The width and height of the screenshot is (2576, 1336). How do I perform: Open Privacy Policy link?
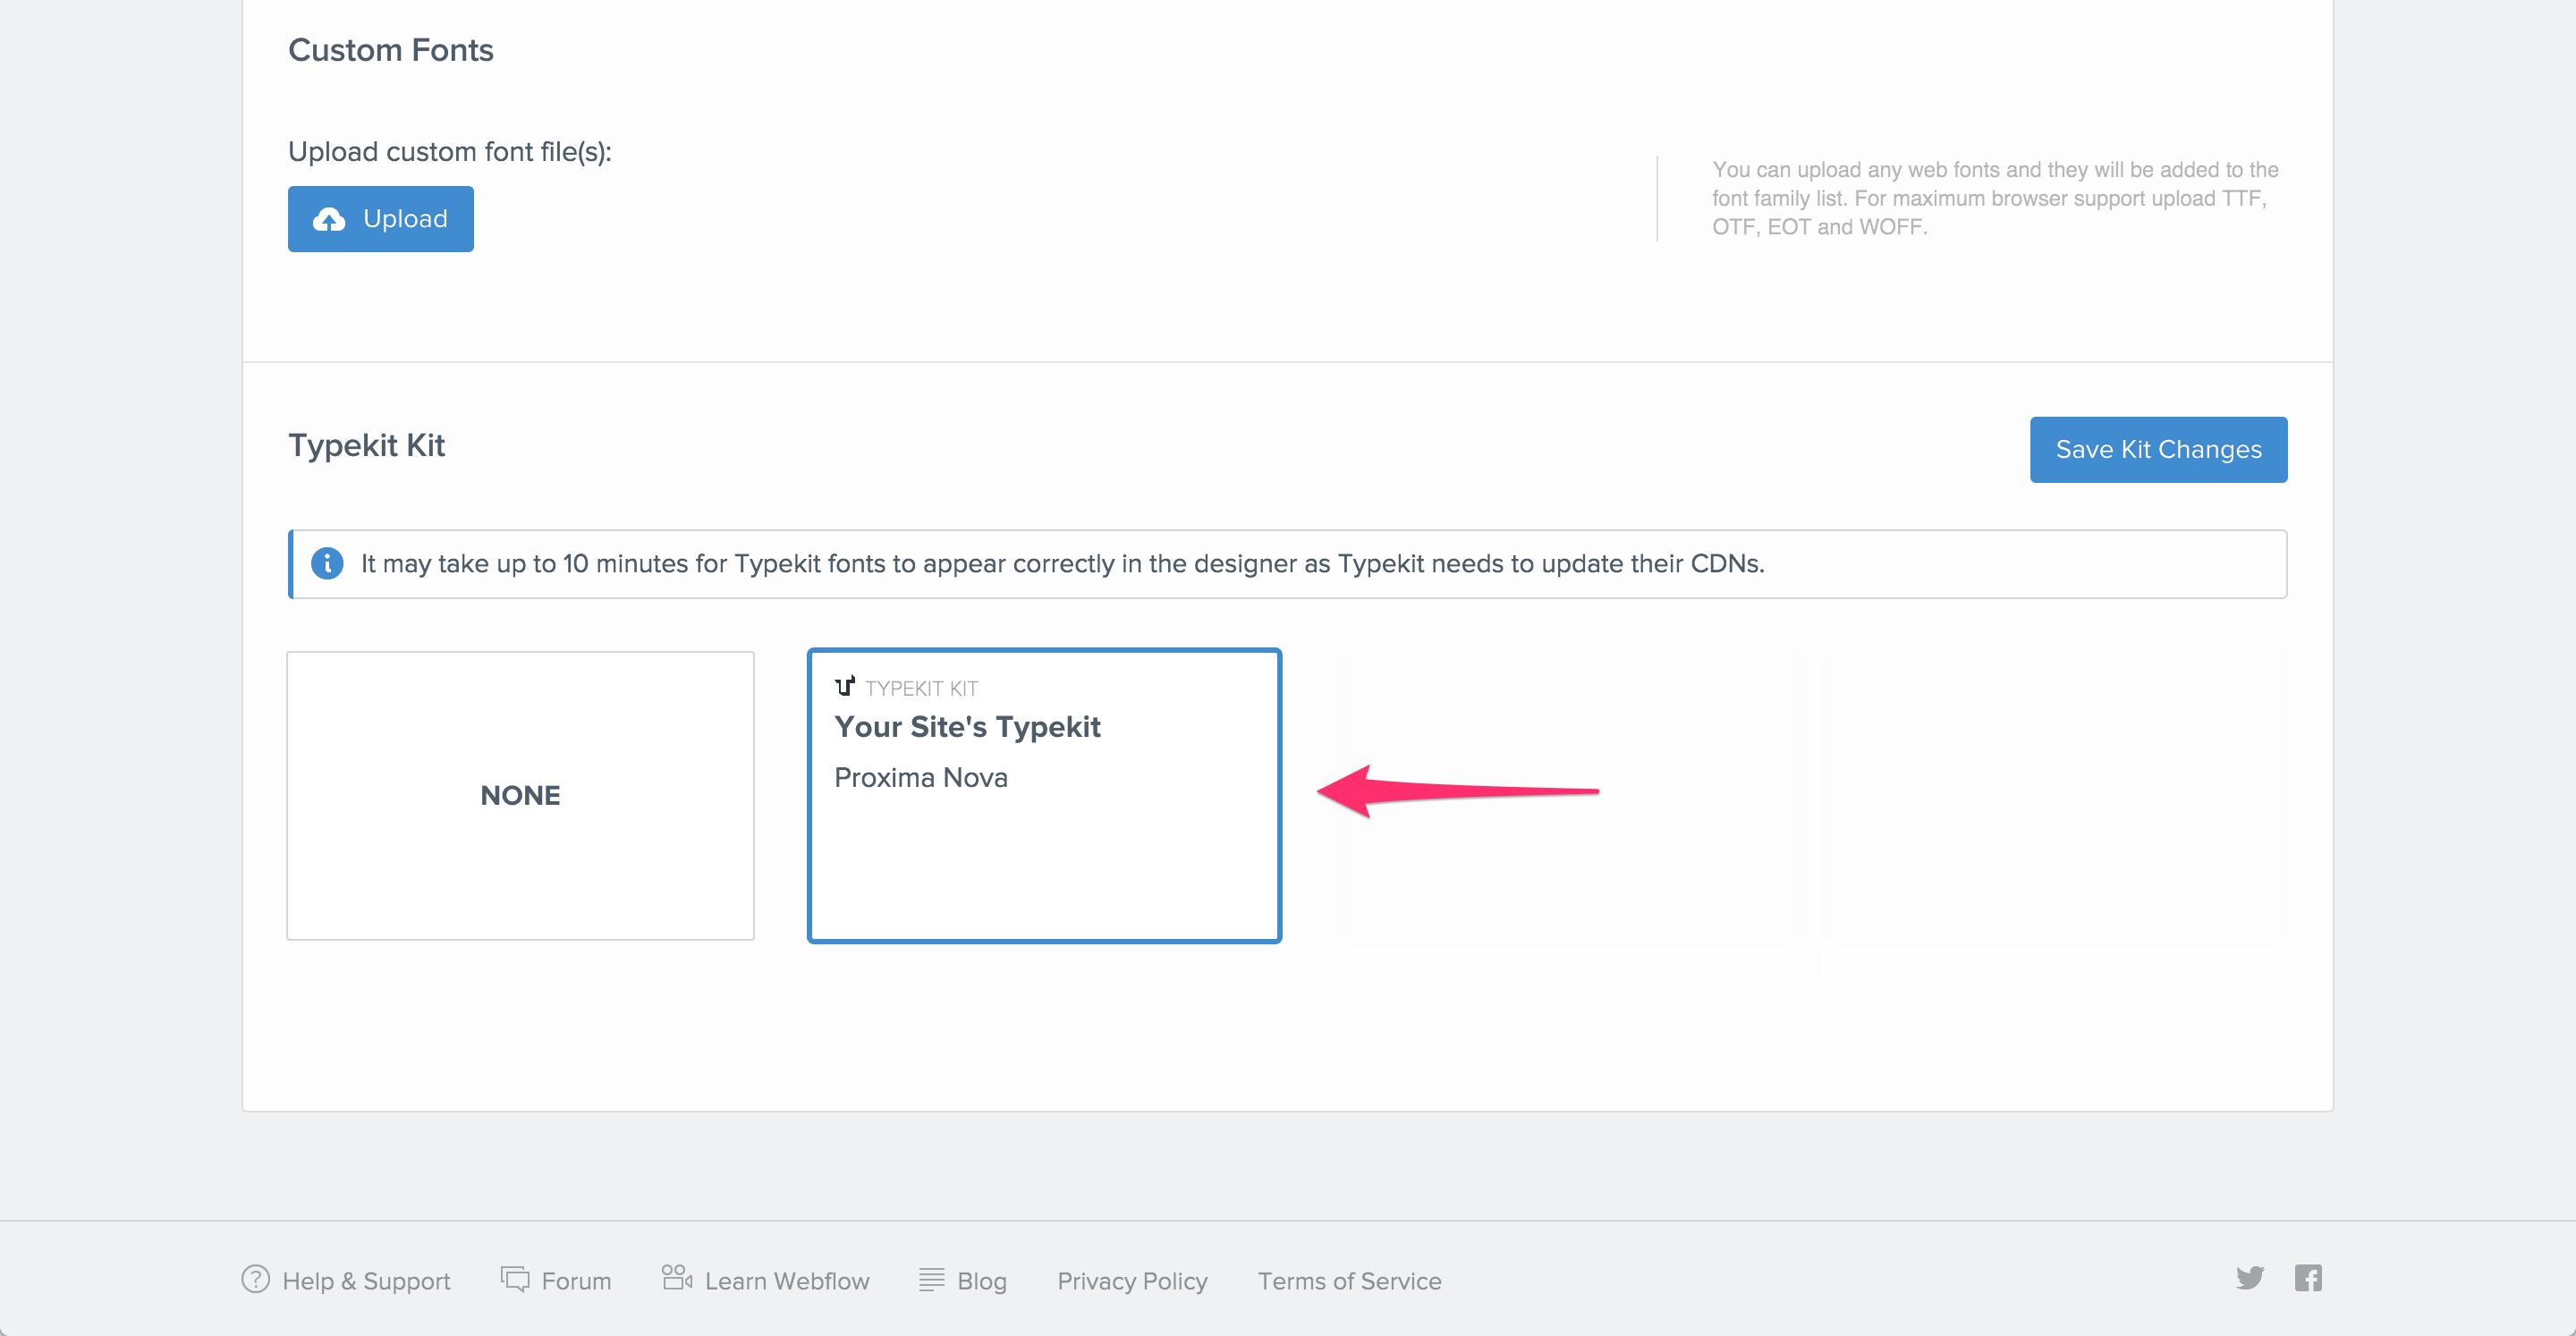pos(1132,1281)
